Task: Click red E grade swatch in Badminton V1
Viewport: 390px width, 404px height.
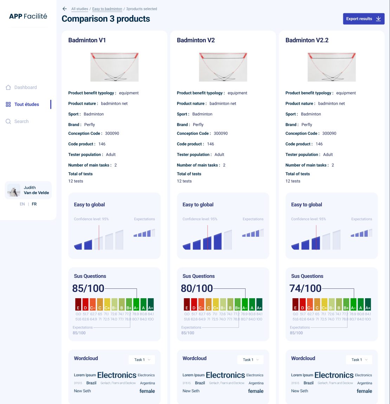Action: (x=78, y=304)
